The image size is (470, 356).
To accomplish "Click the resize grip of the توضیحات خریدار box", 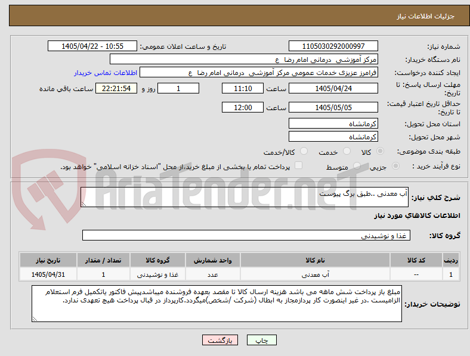I will (35, 319).
